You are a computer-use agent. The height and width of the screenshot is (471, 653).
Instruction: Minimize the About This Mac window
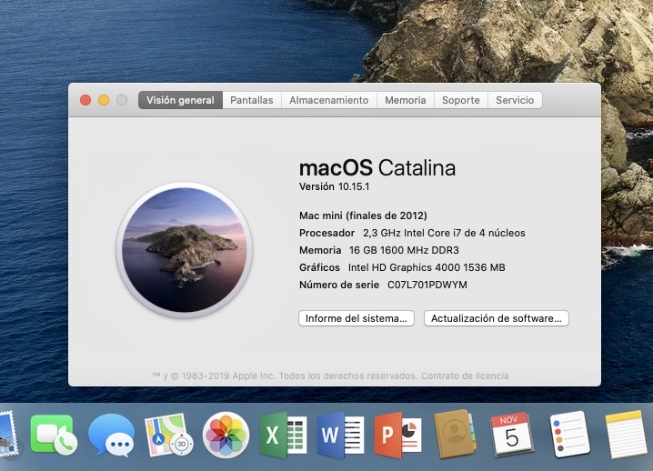click(104, 100)
